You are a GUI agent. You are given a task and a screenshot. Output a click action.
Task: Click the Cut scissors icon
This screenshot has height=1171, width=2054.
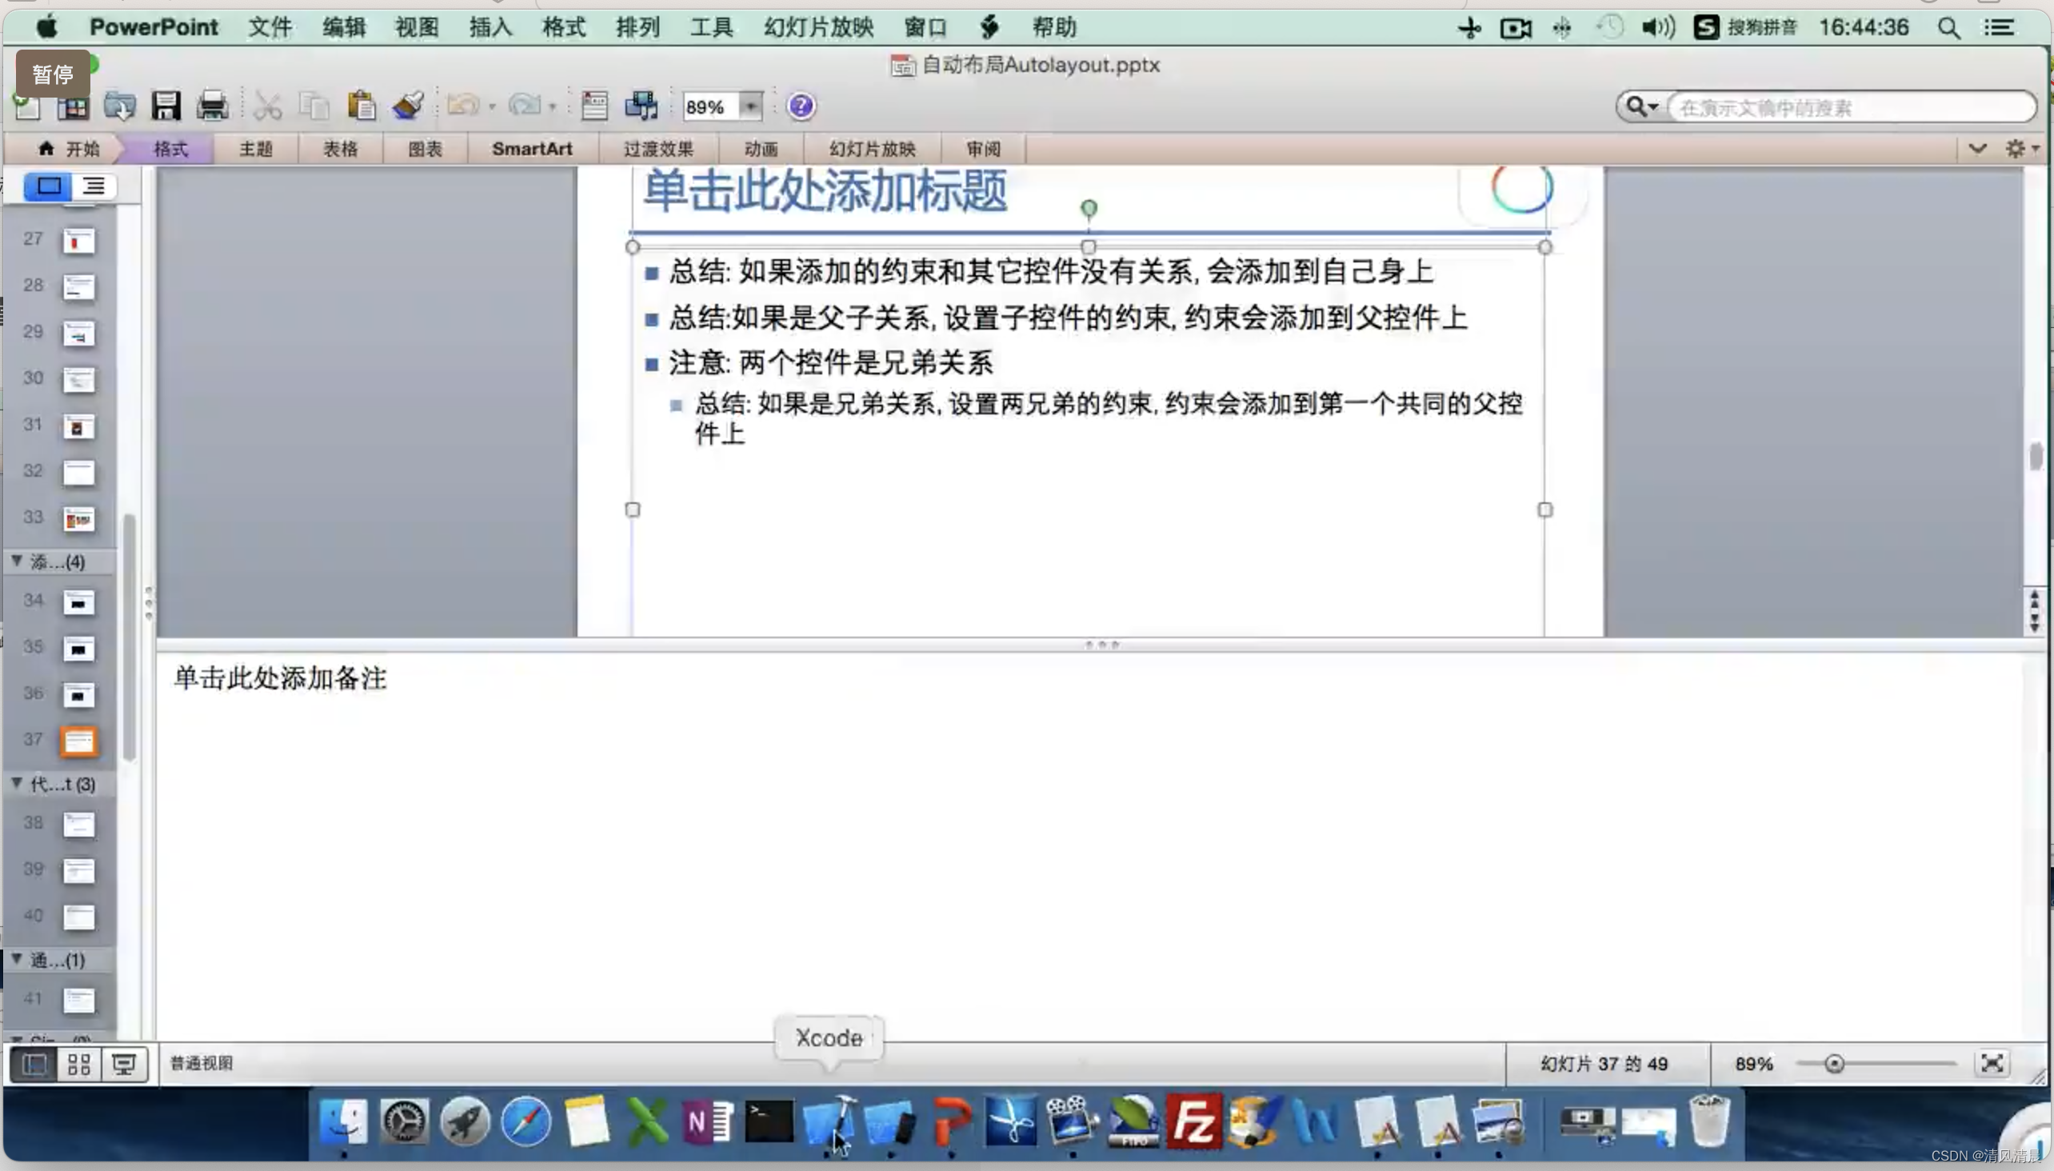(267, 106)
